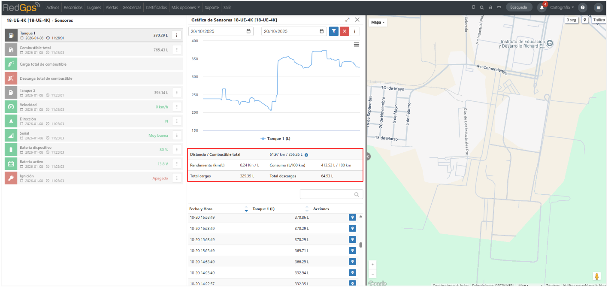Open the help question mark icon

[582, 7]
